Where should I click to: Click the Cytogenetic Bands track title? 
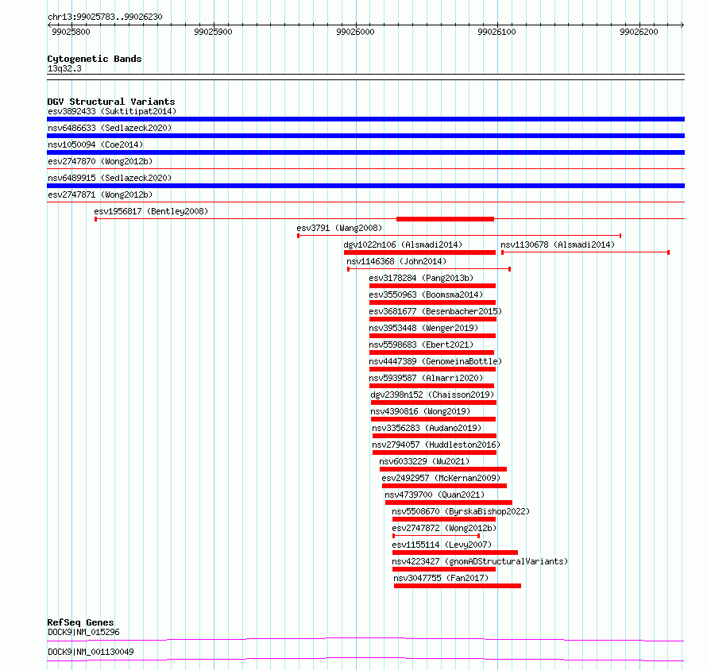(95, 59)
